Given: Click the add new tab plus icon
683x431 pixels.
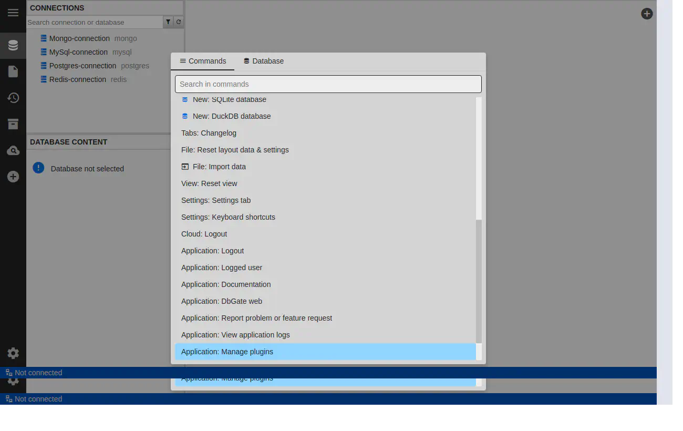Looking at the screenshot, I should [647, 14].
